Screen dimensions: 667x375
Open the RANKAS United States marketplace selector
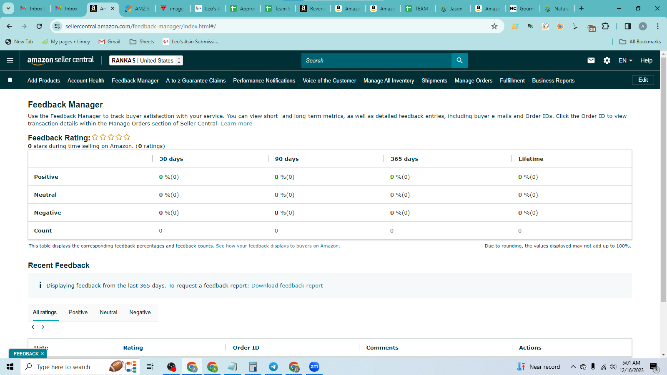[x=146, y=60]
